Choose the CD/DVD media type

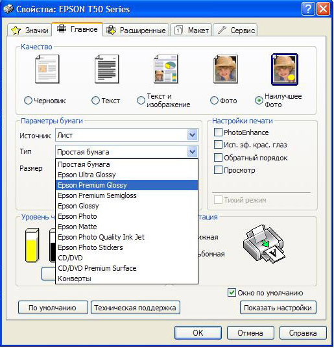coord(126,258)
